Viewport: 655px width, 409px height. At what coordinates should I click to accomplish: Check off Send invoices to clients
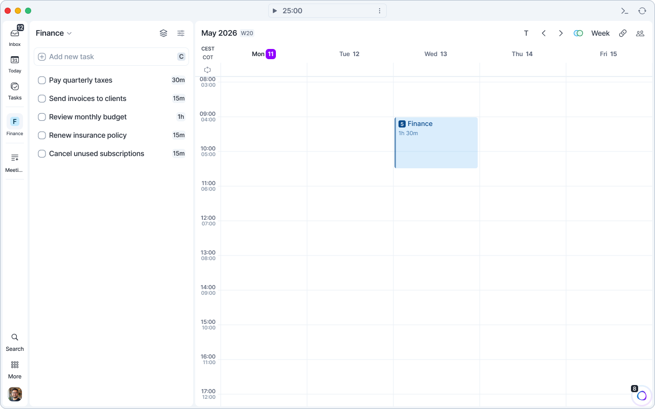click(42, 98)
